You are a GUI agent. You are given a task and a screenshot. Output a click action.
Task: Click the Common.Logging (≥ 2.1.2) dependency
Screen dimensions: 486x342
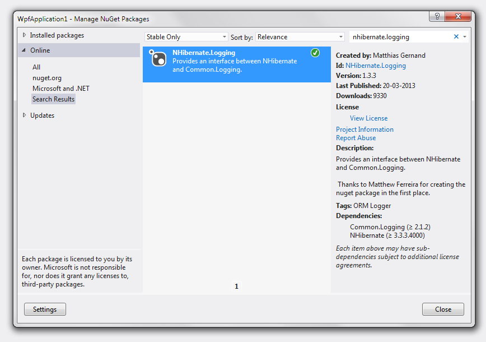click(390, 227)
